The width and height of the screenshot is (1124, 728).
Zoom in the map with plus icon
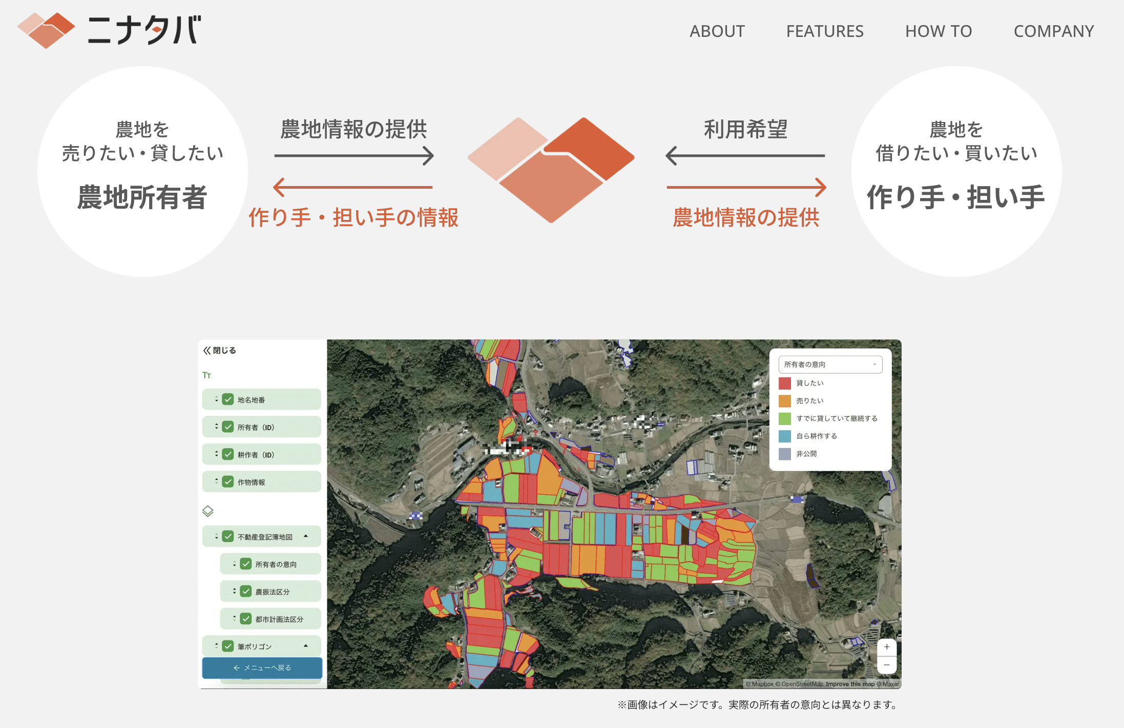[887, 647]
